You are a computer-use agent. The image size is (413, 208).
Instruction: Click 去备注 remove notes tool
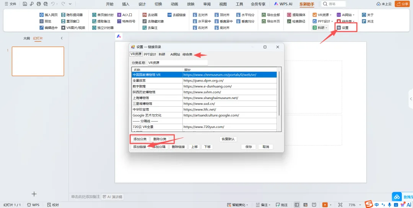click(150, 27)
